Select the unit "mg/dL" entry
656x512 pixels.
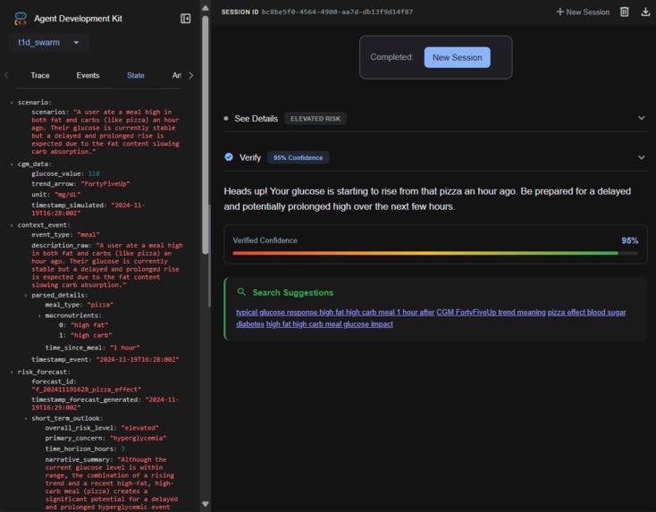[56, 195]
